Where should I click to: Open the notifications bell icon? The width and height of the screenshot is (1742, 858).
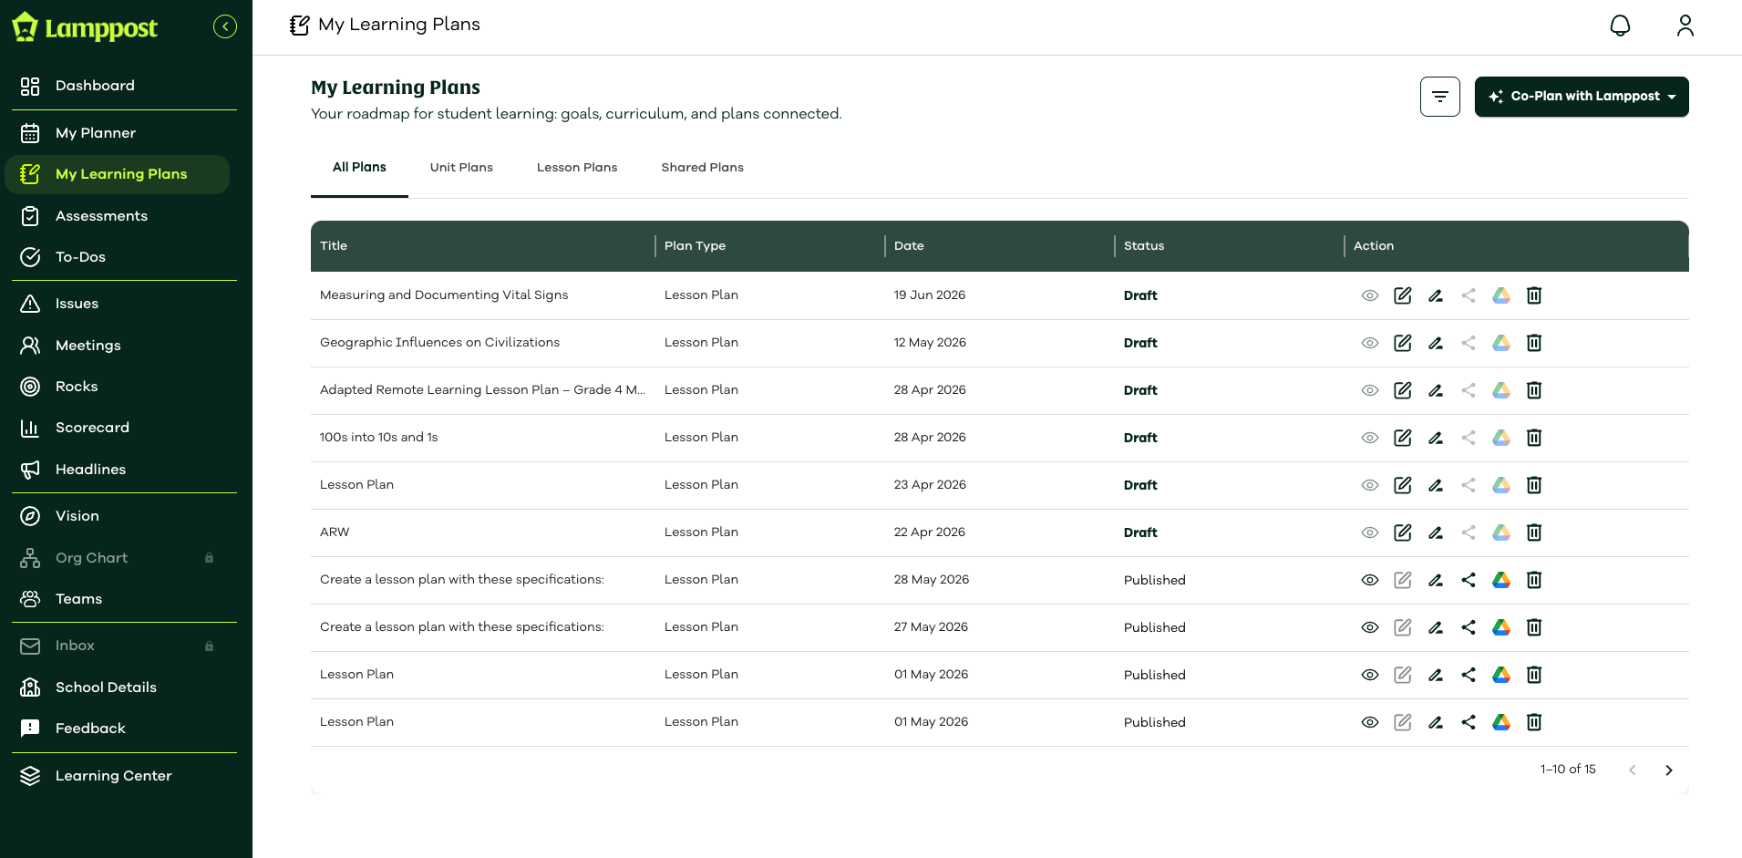pyautogui.click(x=1620, y=26)
